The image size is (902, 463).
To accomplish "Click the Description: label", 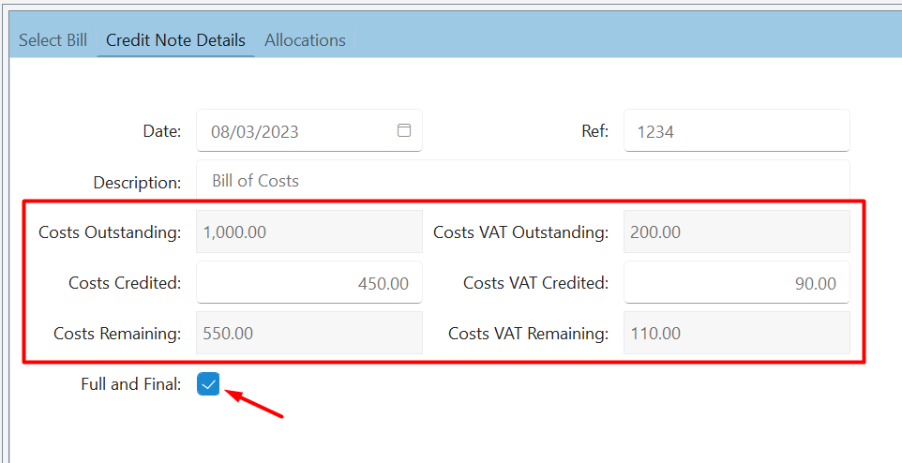I will pyautogui.click(x=138, y=183).
